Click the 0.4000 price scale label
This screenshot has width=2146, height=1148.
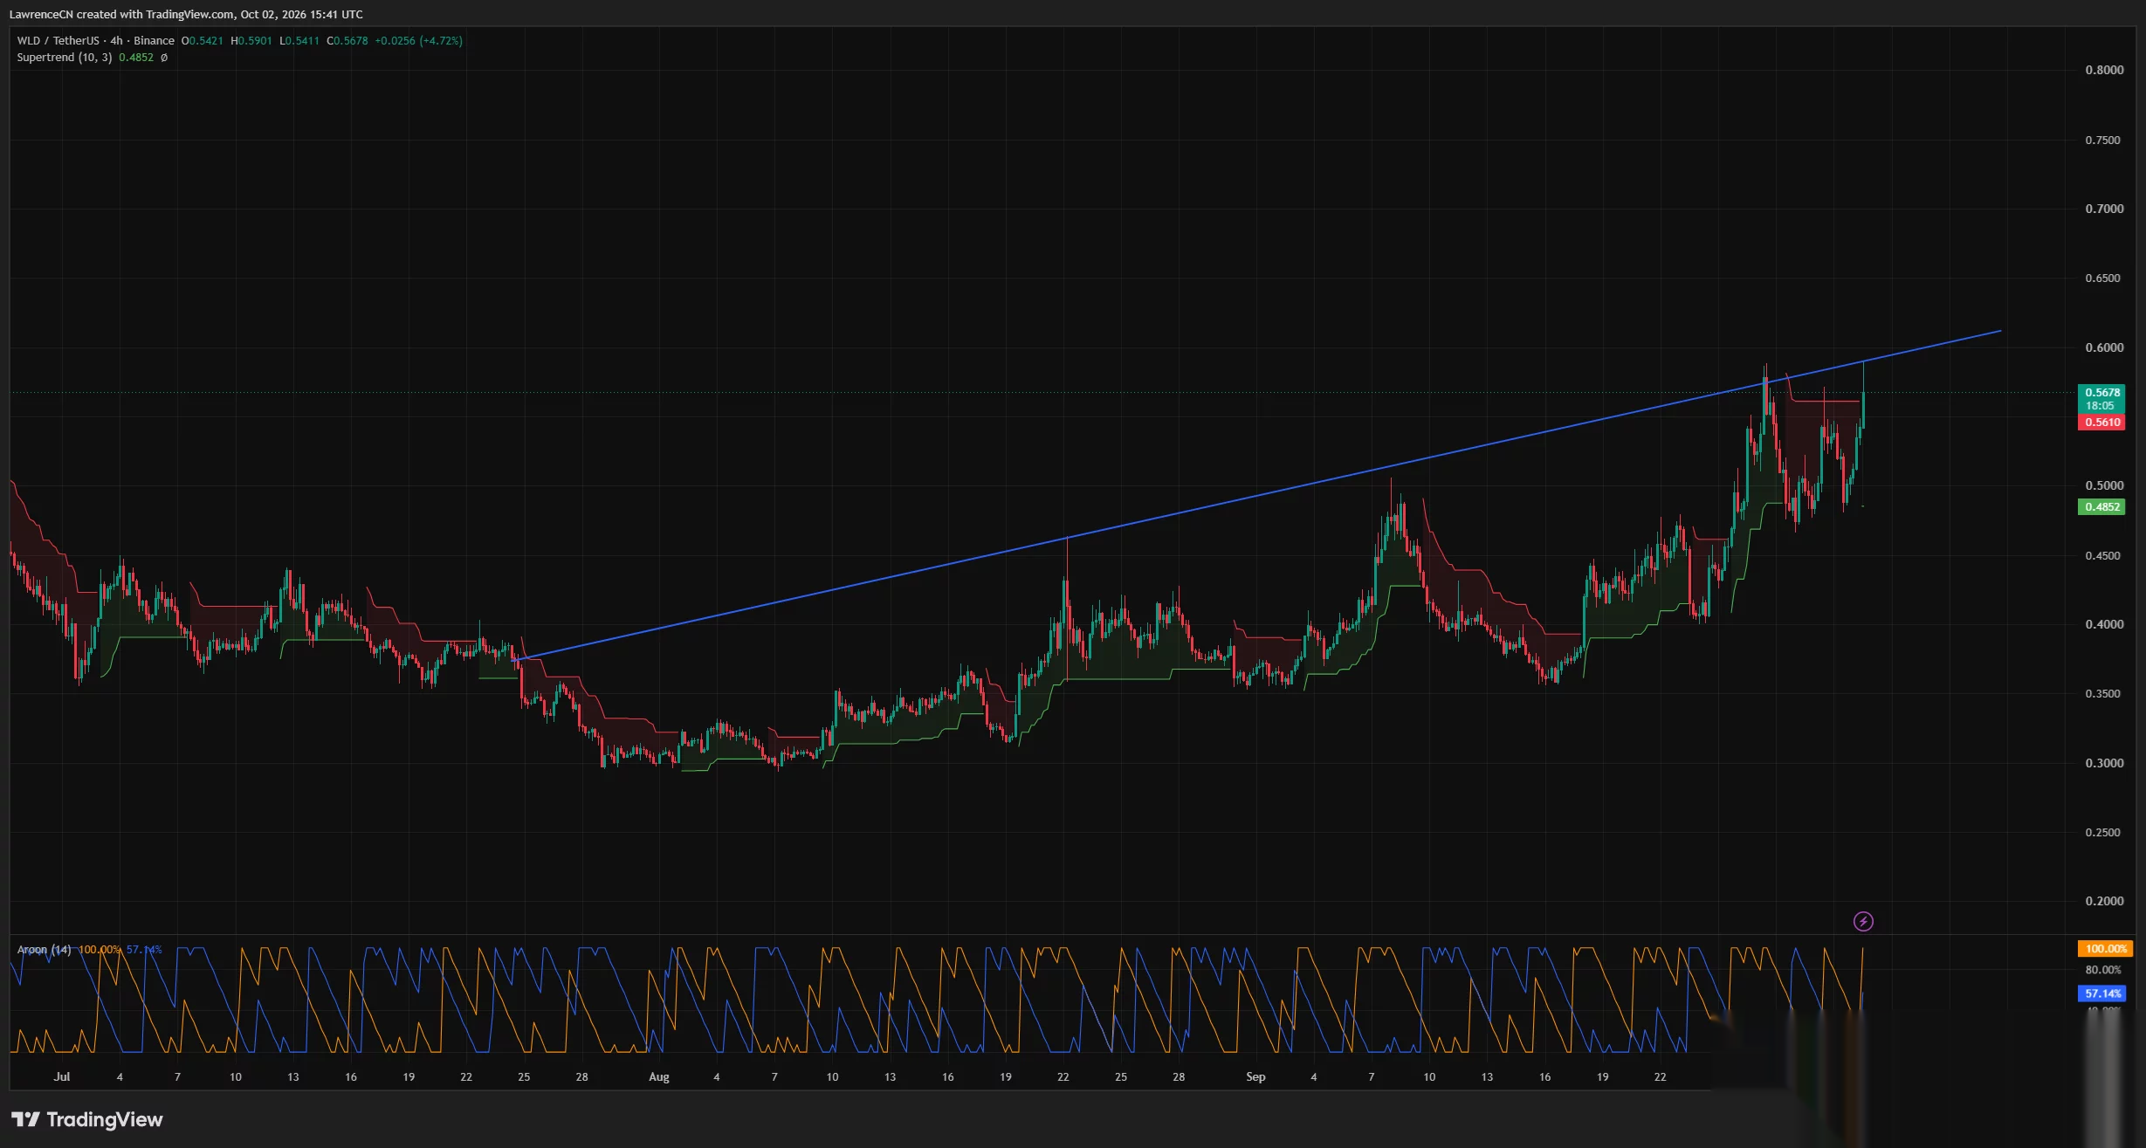(2104, 625)
